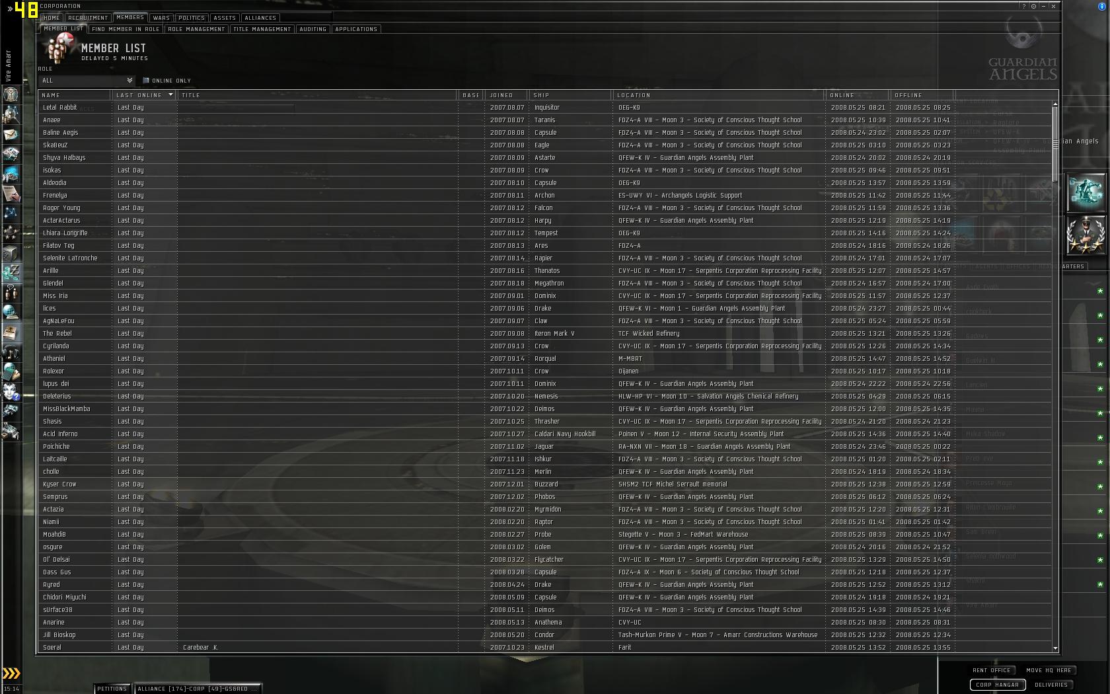
Task: Select member row Kyser Crow
Action: pos(544,484)
